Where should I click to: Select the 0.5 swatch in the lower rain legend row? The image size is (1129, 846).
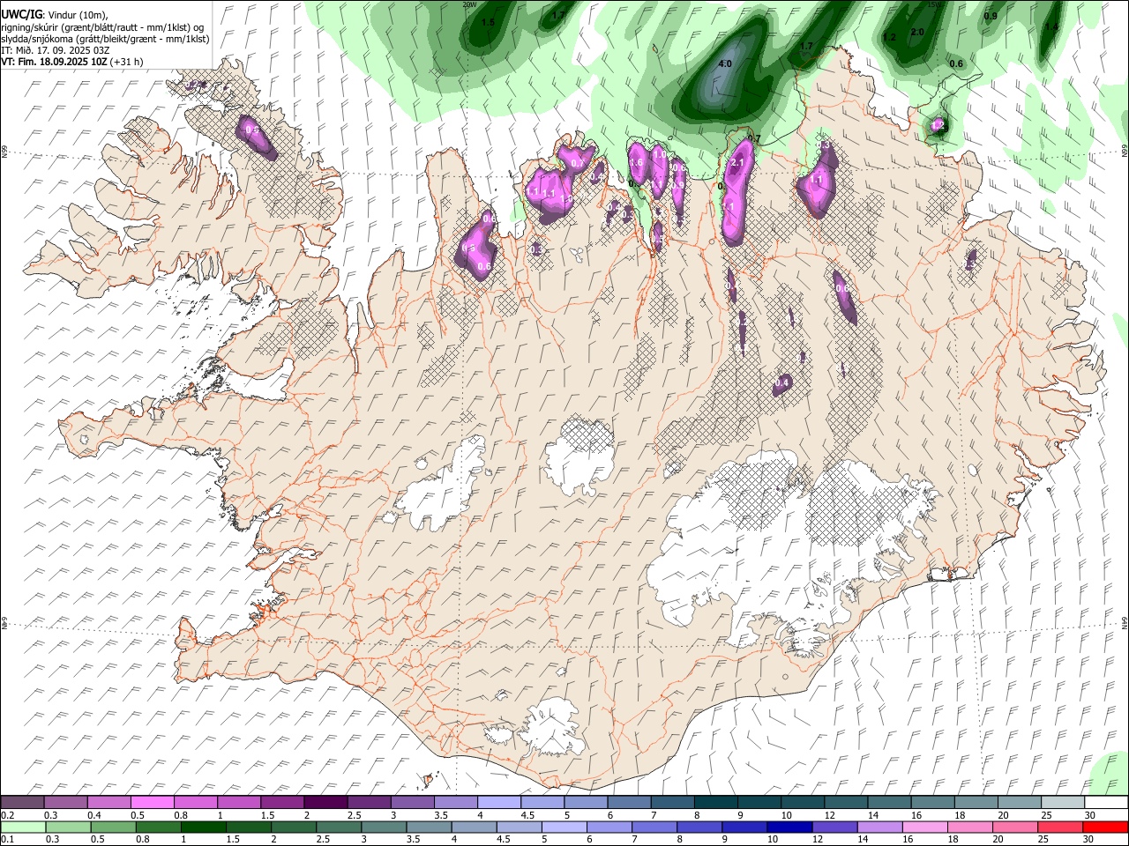click(115, 827)
